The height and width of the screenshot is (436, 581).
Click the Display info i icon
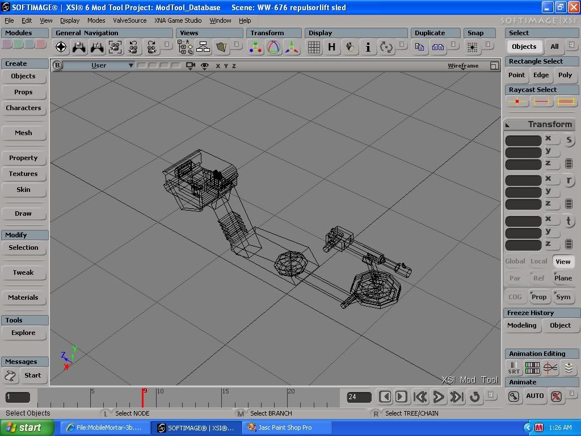coord(368,47)
